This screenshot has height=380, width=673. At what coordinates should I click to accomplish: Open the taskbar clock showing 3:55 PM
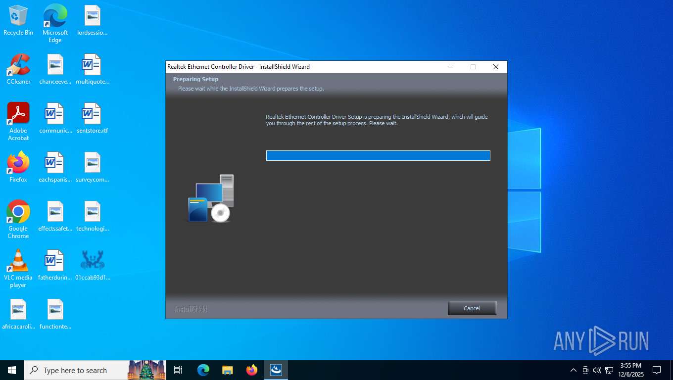630,370
